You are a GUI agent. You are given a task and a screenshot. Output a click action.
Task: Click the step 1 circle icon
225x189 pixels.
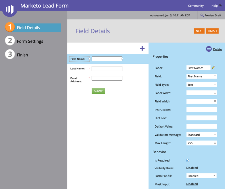pyautogui.click(x=10, y=27)
